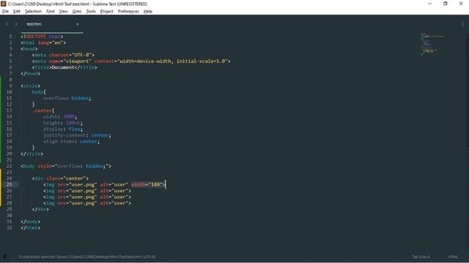The image size is (469, 263).
Task: Open the tab options three-dot menu
Action: click(x=462, y=24)
